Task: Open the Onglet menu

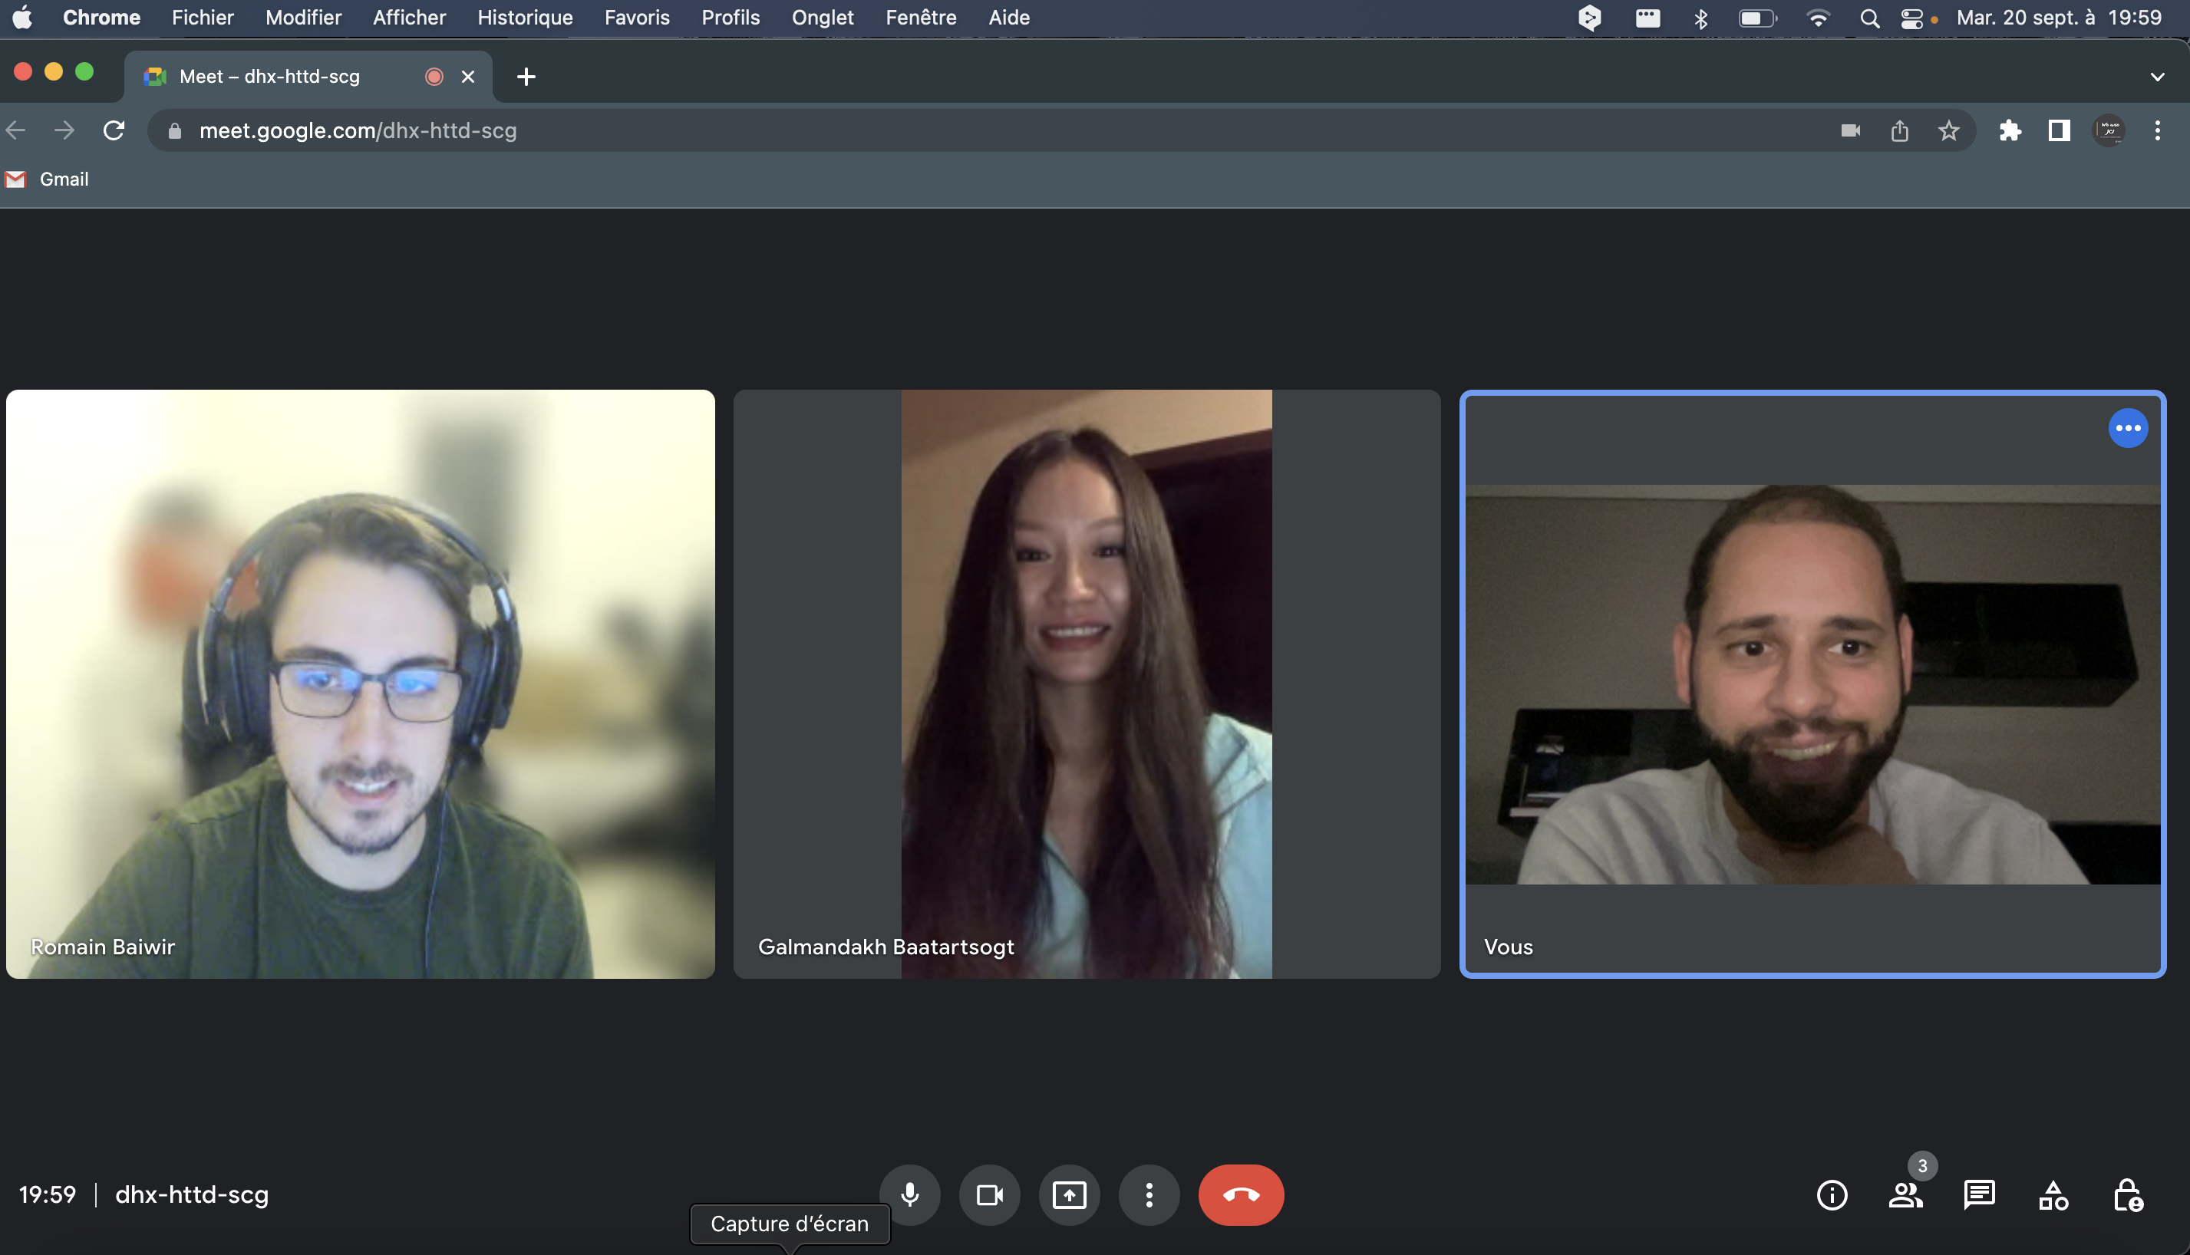Action: point(823,17)
